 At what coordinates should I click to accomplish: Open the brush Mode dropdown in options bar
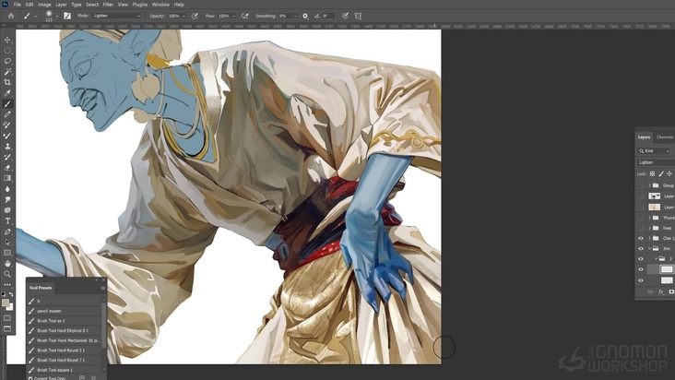tap(116, 16)
